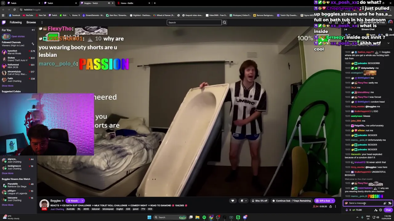Show more followed channels

[7, 86]
